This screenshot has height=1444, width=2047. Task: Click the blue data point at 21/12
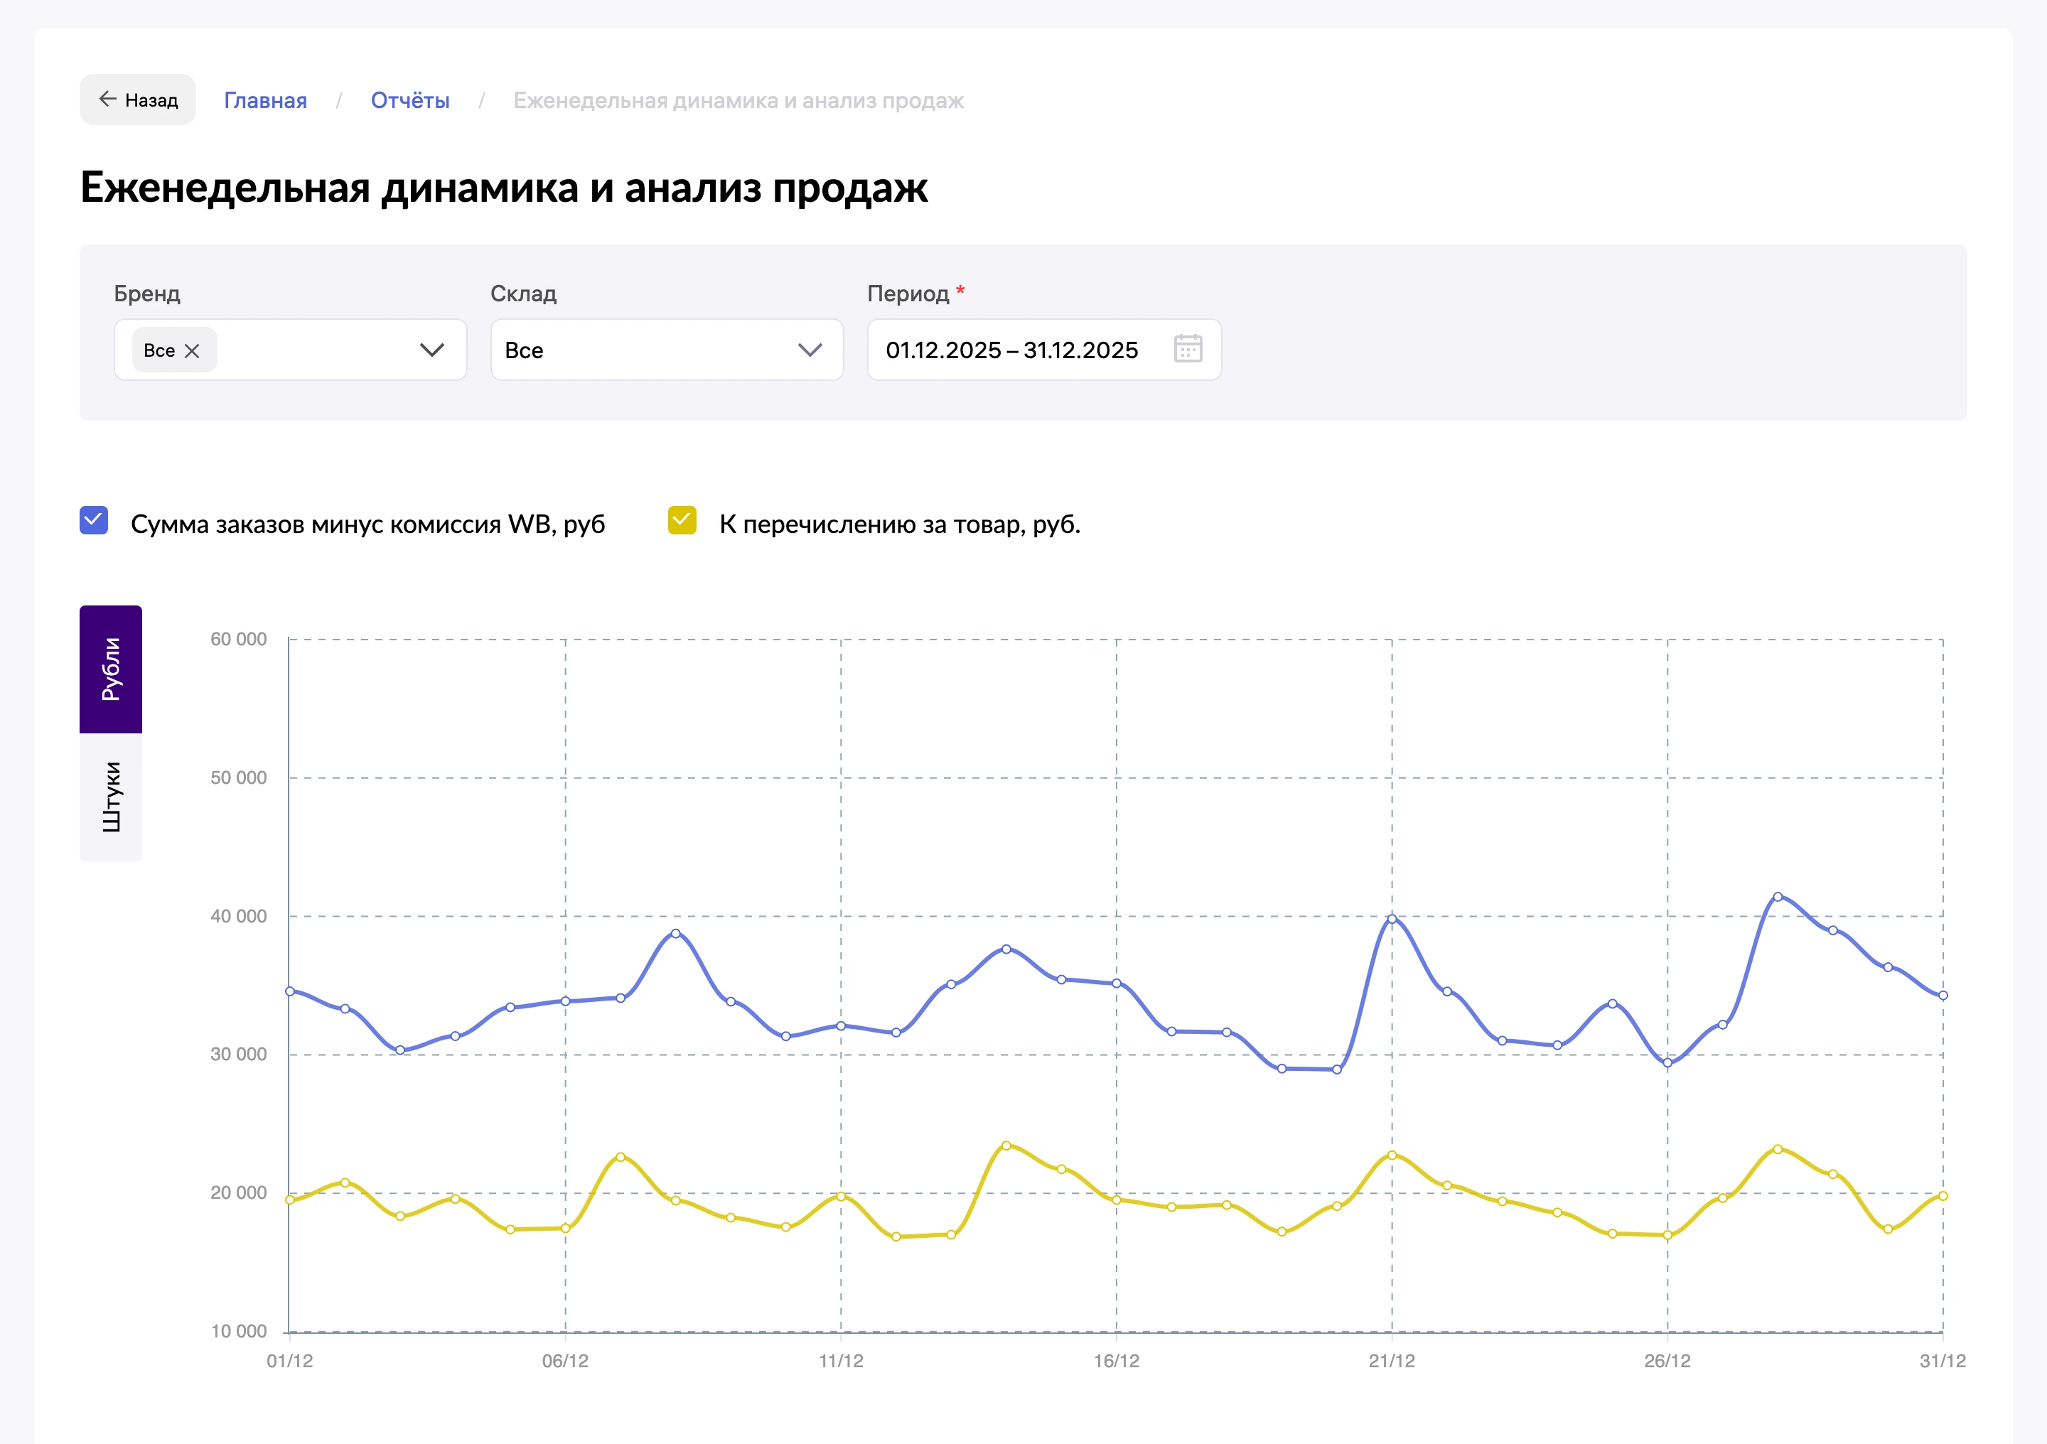pyautogui.click(x=1392, y=919)
